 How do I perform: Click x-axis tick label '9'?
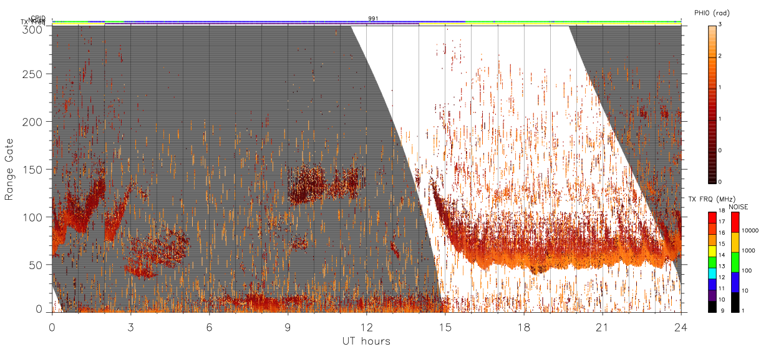(x=288, y=327)
